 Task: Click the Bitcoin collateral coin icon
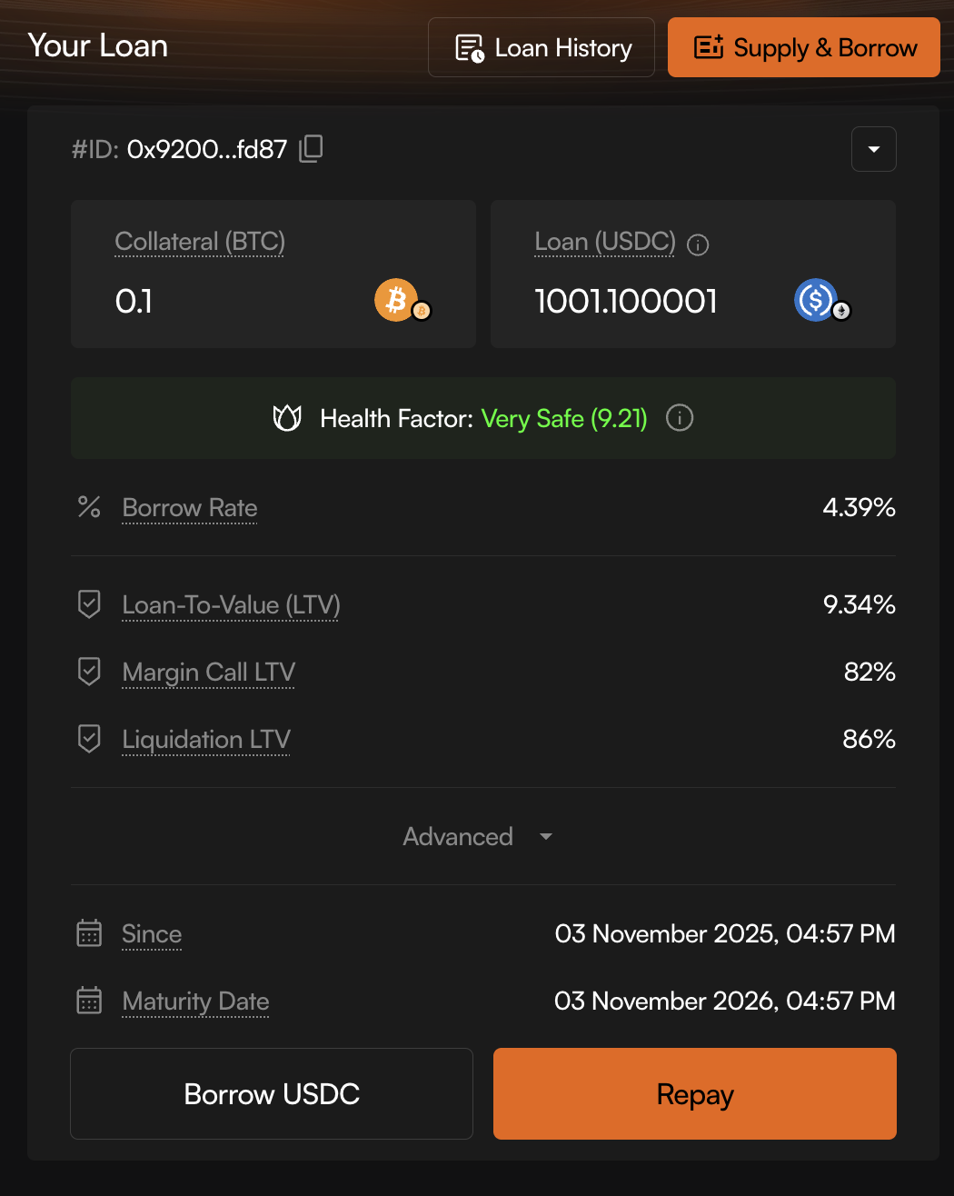click(x=396, y=300)
